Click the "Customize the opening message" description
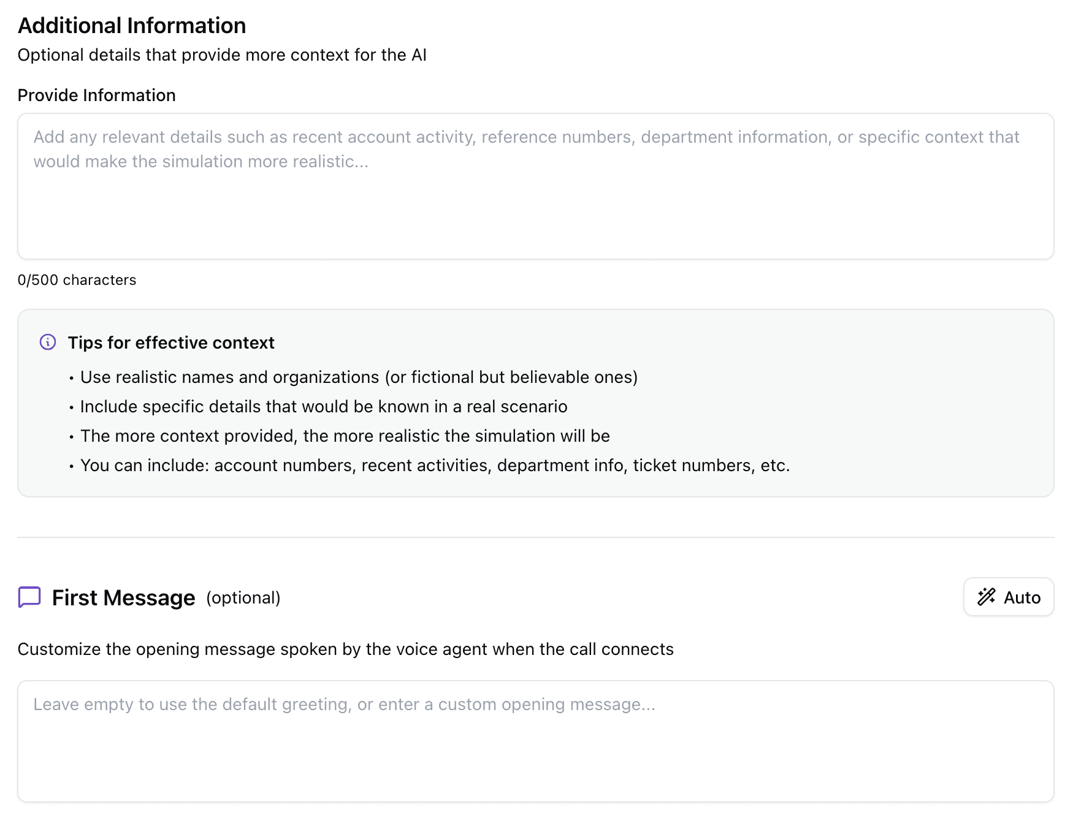The width and height of the screenshot is (1073, 821). (x=345, y=649)
